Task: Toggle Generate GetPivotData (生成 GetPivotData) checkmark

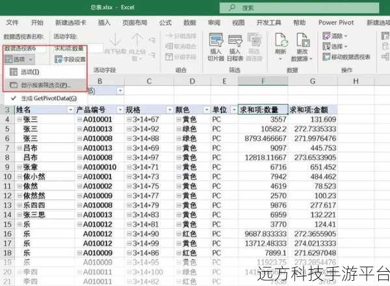Action: coord(14,99)
